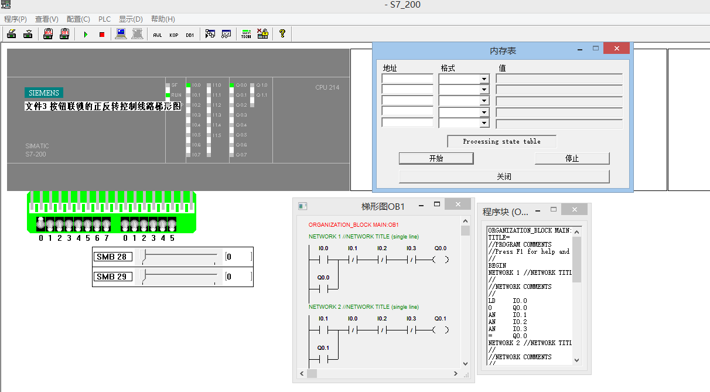
Task: Open the 帮助(H) menu
Action: pyautogui.click(x=163, y=19)
